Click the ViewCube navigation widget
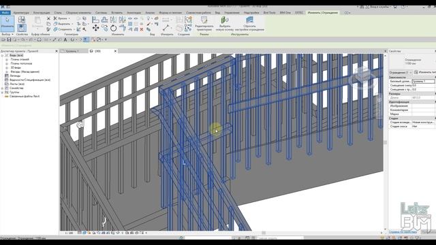 tap(362, 78)
